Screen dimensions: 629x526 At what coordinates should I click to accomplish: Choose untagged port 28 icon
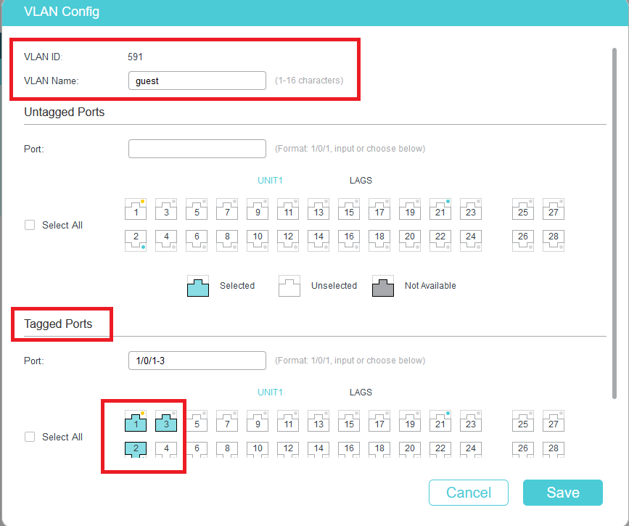pyautogui.click(x=553, y=241)
